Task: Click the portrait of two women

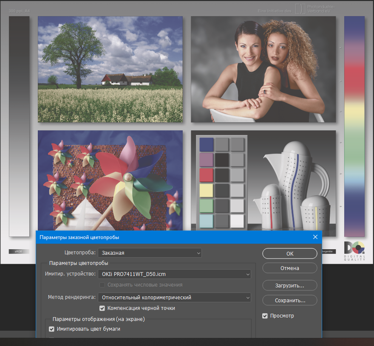Action: coord(263,69)
